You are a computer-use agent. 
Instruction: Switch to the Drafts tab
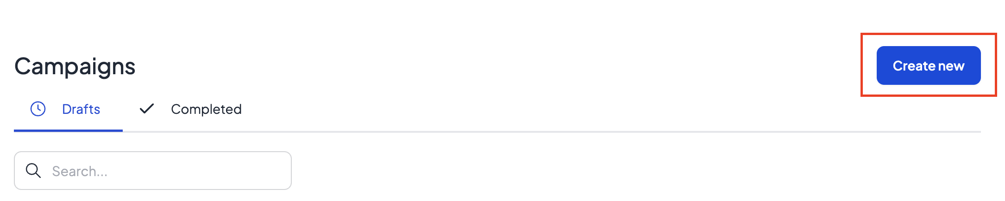pyautogui.click(x=68, y=109)
